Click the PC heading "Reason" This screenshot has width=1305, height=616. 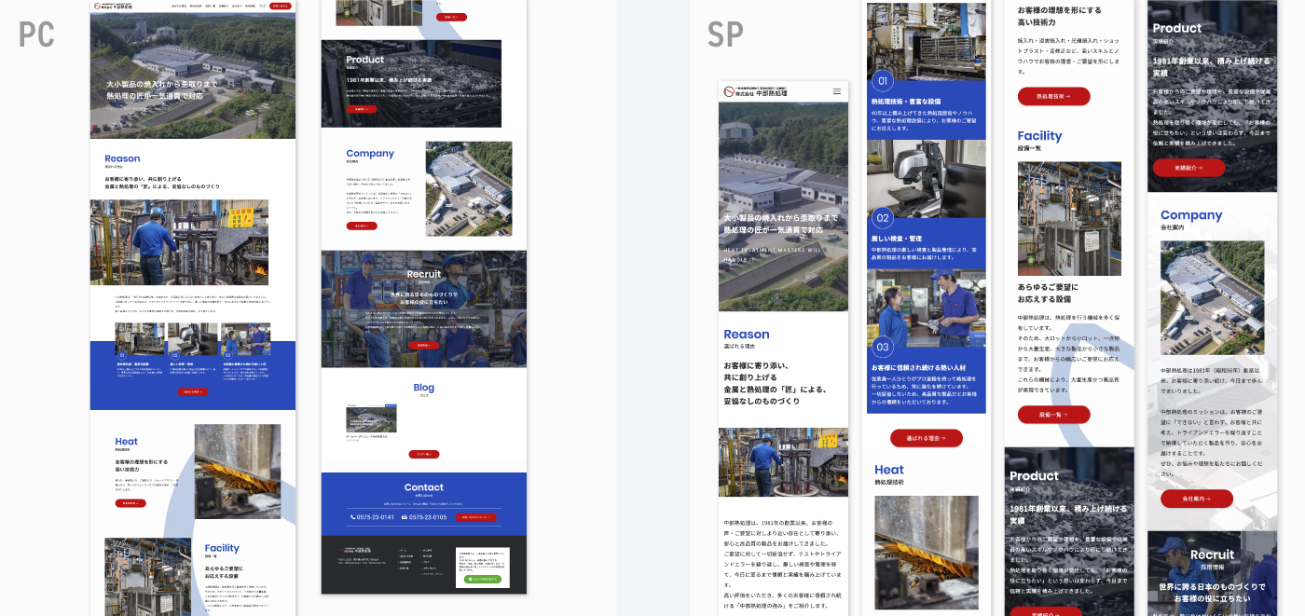[122, 159]
